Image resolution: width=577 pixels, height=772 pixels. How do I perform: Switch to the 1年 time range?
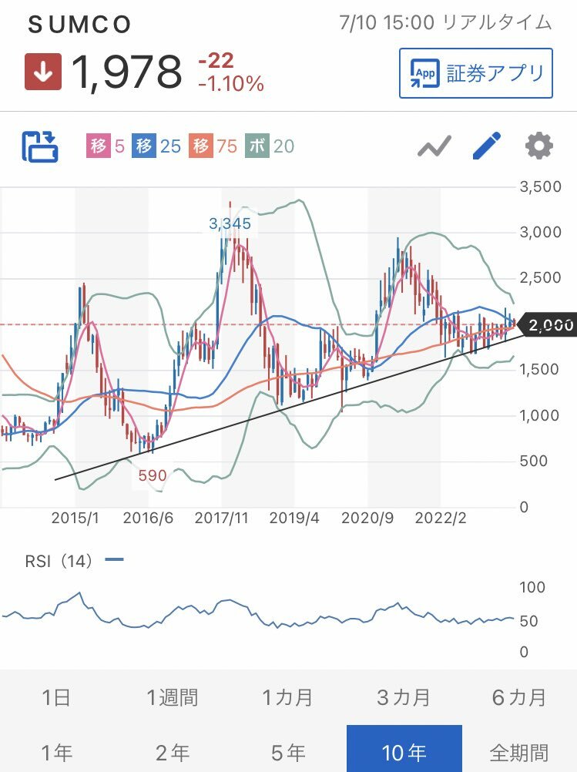(x=57, y=752)
